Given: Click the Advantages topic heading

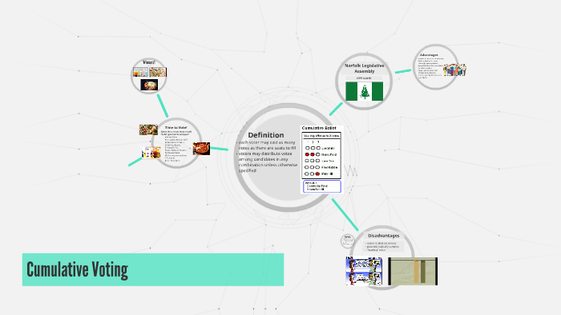Looking at the screenshot, I should [429, 55].
